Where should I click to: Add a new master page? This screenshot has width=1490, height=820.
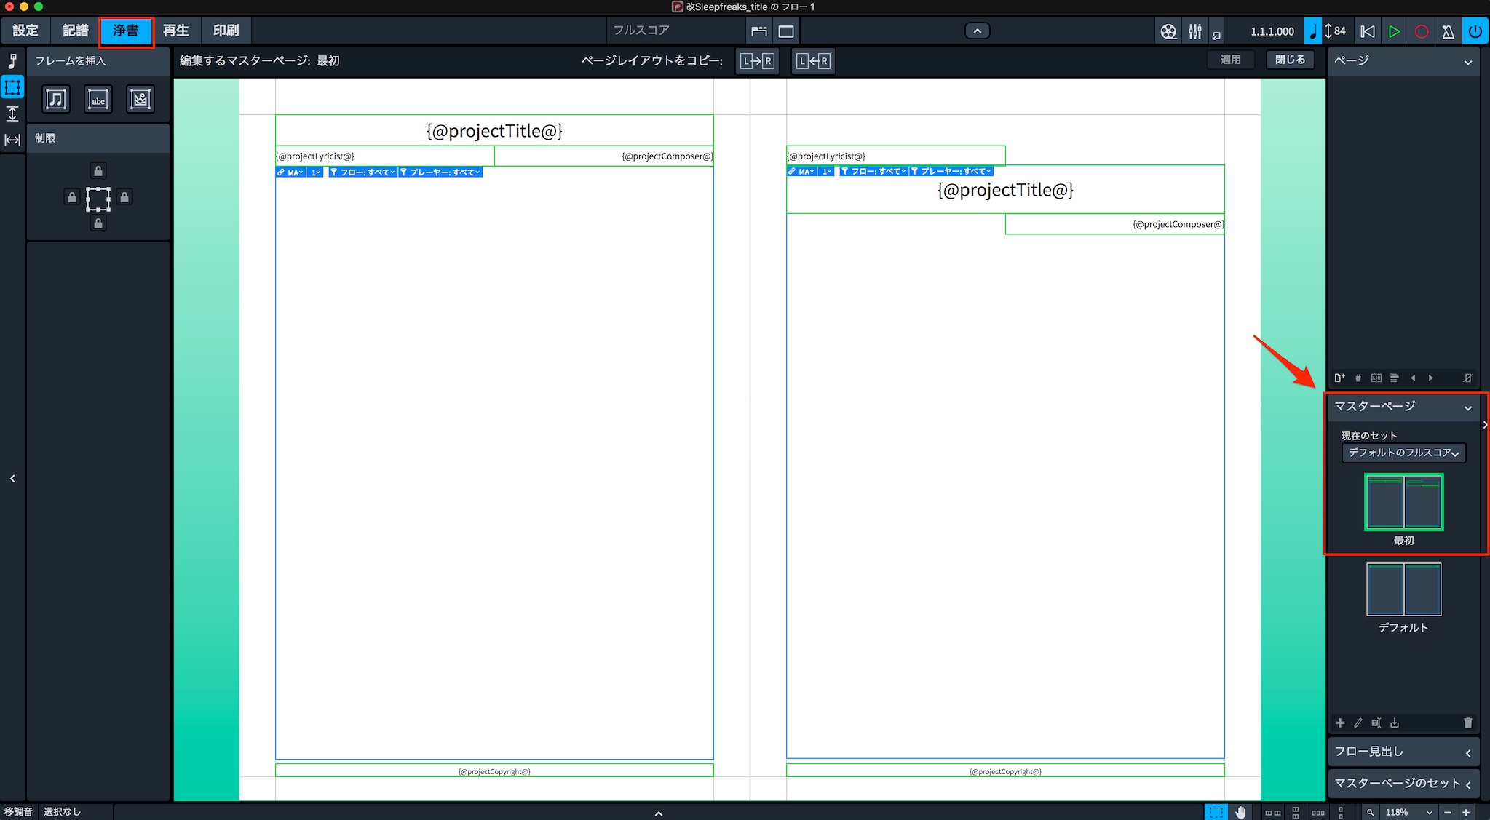click(x=1340, y=723)
